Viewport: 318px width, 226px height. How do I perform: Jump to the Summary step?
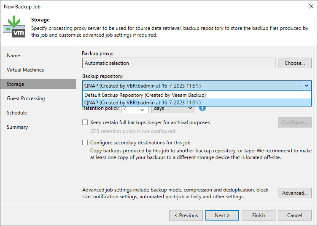17,127
